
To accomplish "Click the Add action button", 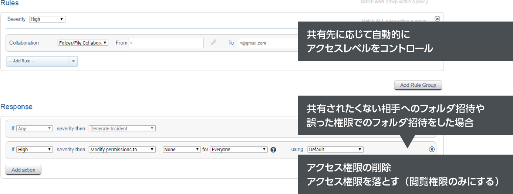I will 23,170.
